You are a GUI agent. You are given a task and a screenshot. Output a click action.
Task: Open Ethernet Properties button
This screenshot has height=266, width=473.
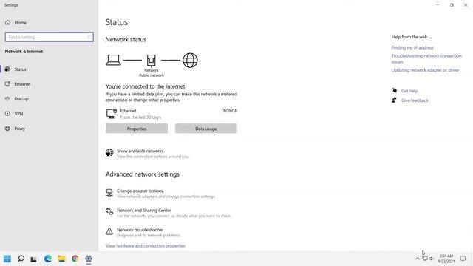(x=137, y=129)
